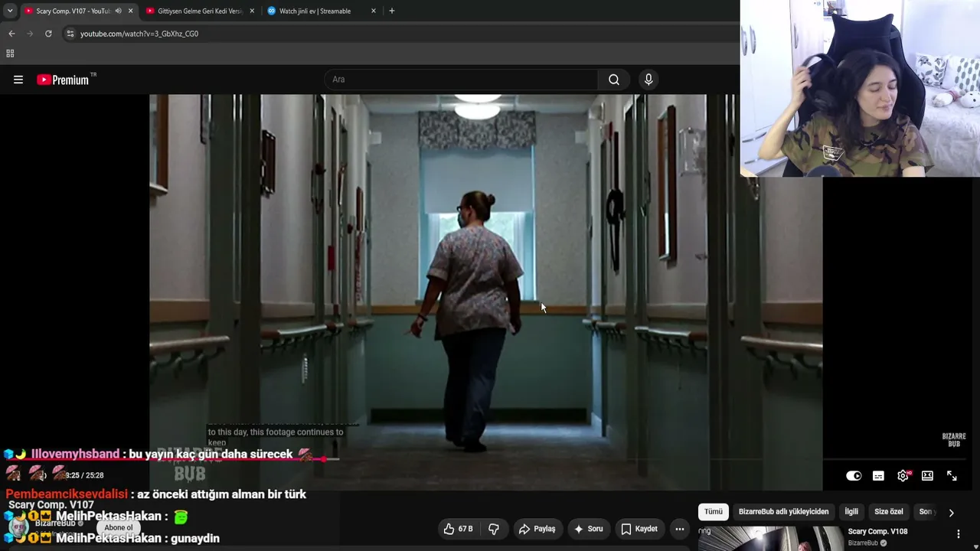Click the Soru ask button
The image size is (980, 551).
tap(588, 529)
